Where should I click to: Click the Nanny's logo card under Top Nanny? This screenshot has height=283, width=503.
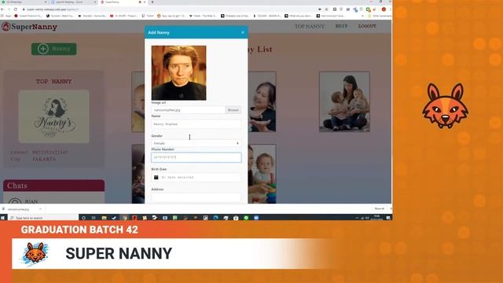pyautogui.click(x=54, y=116)
